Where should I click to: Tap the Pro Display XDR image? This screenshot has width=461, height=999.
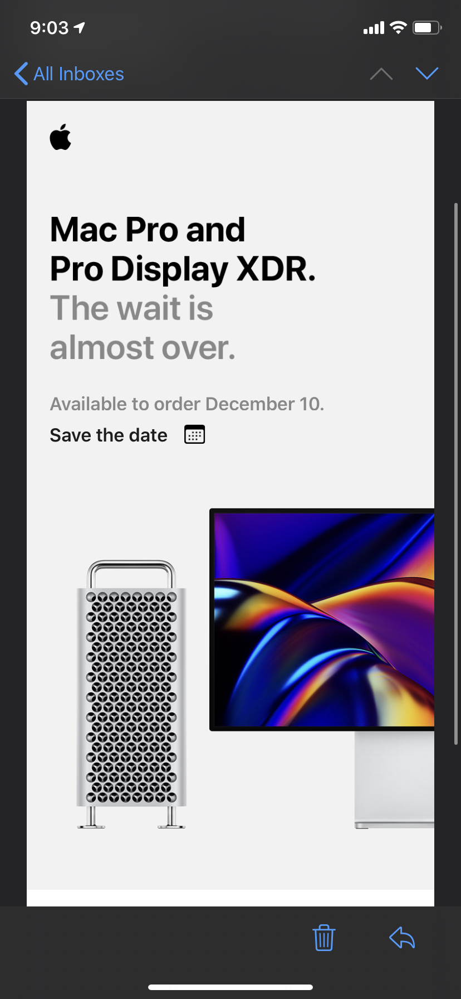click(x=322, y=668)
